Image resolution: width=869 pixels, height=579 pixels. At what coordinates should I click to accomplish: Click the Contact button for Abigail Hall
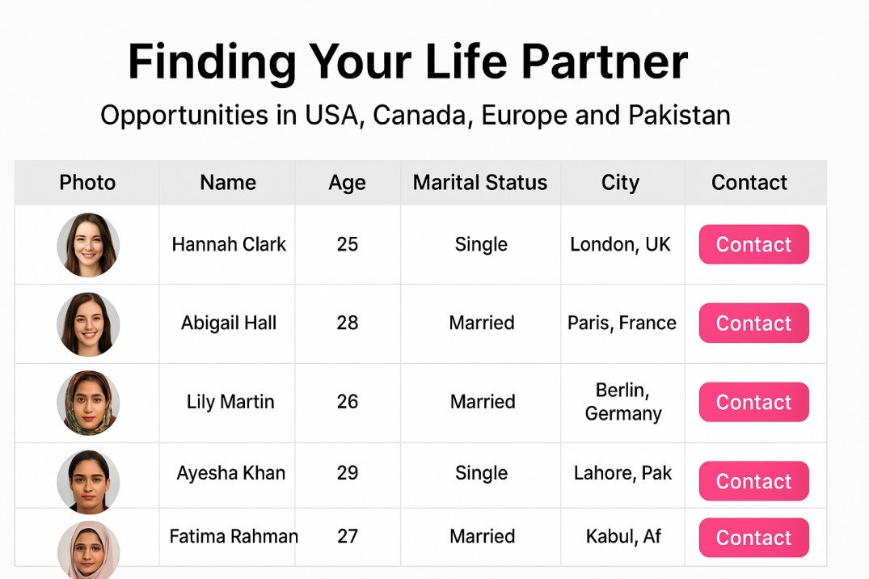tap(753, 323)
